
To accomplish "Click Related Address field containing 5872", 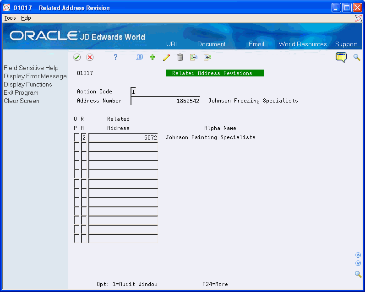I will (x=123, y=137).
